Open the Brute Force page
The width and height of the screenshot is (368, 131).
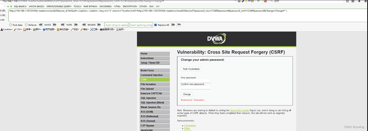click(x=155, y=70)
